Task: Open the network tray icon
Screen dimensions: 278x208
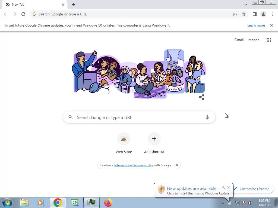Action: [237, 203]
